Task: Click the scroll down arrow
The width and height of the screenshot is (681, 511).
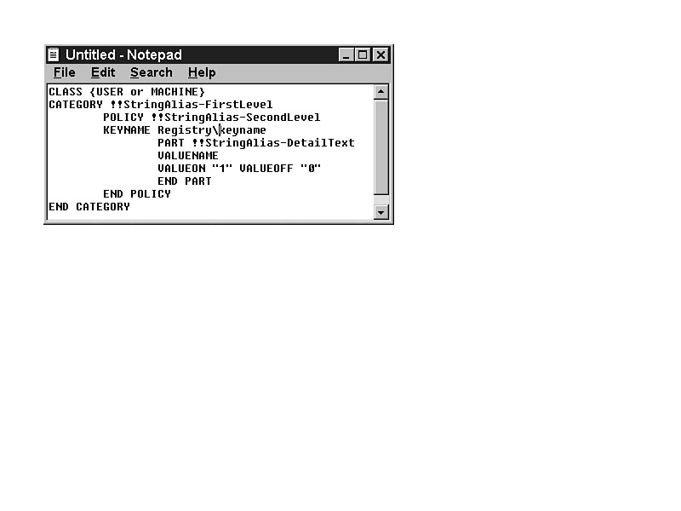Action: (x=381, y=211)
